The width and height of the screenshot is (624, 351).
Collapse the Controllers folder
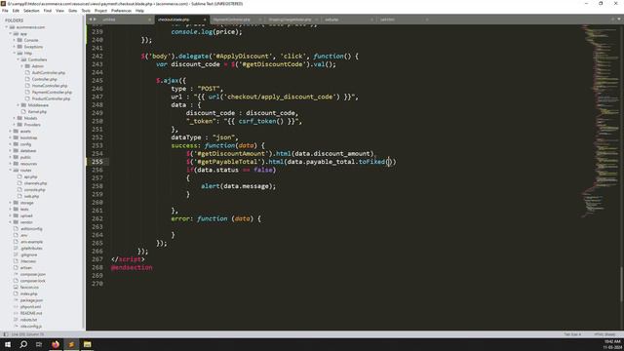pyautogui.click(x=19, y=59)
